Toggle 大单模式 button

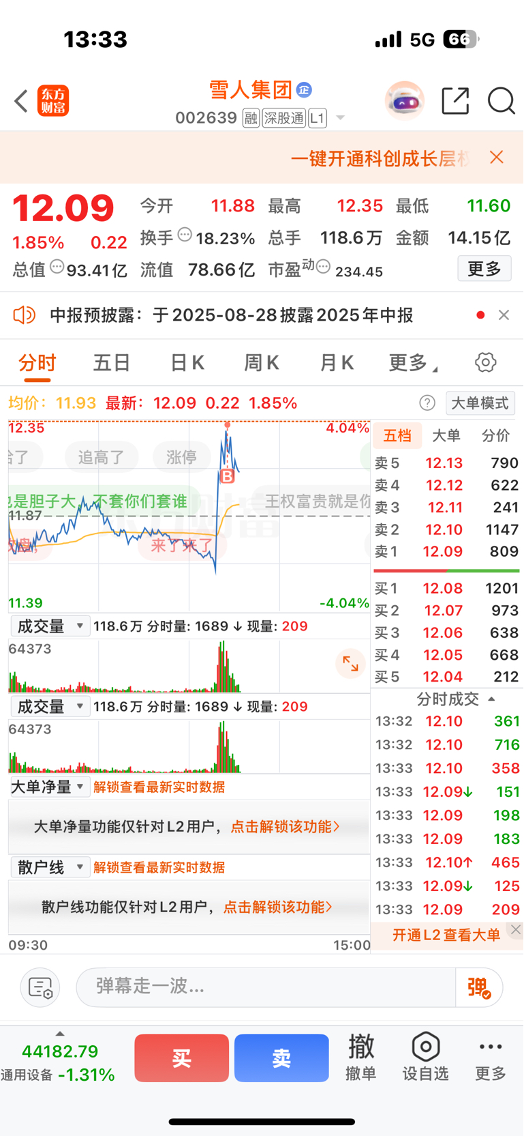tap(480, 403)
